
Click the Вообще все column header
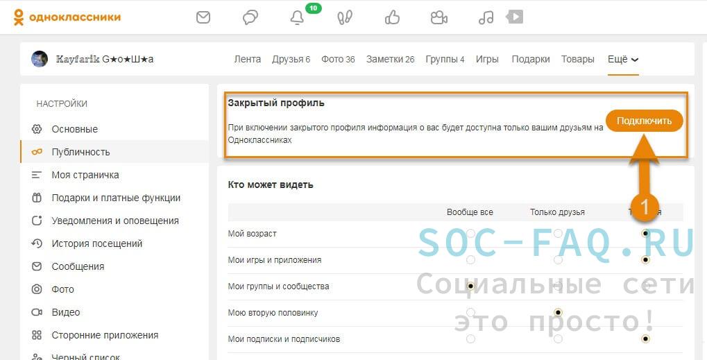470,212
